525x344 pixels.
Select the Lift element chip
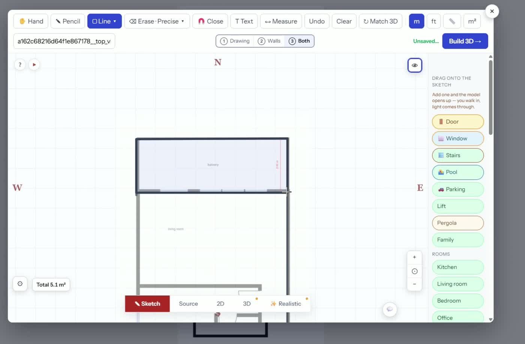(458, 206)
